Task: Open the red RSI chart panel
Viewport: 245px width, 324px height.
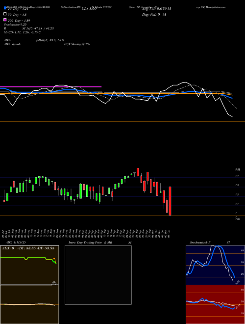Action: click(215, 304)
